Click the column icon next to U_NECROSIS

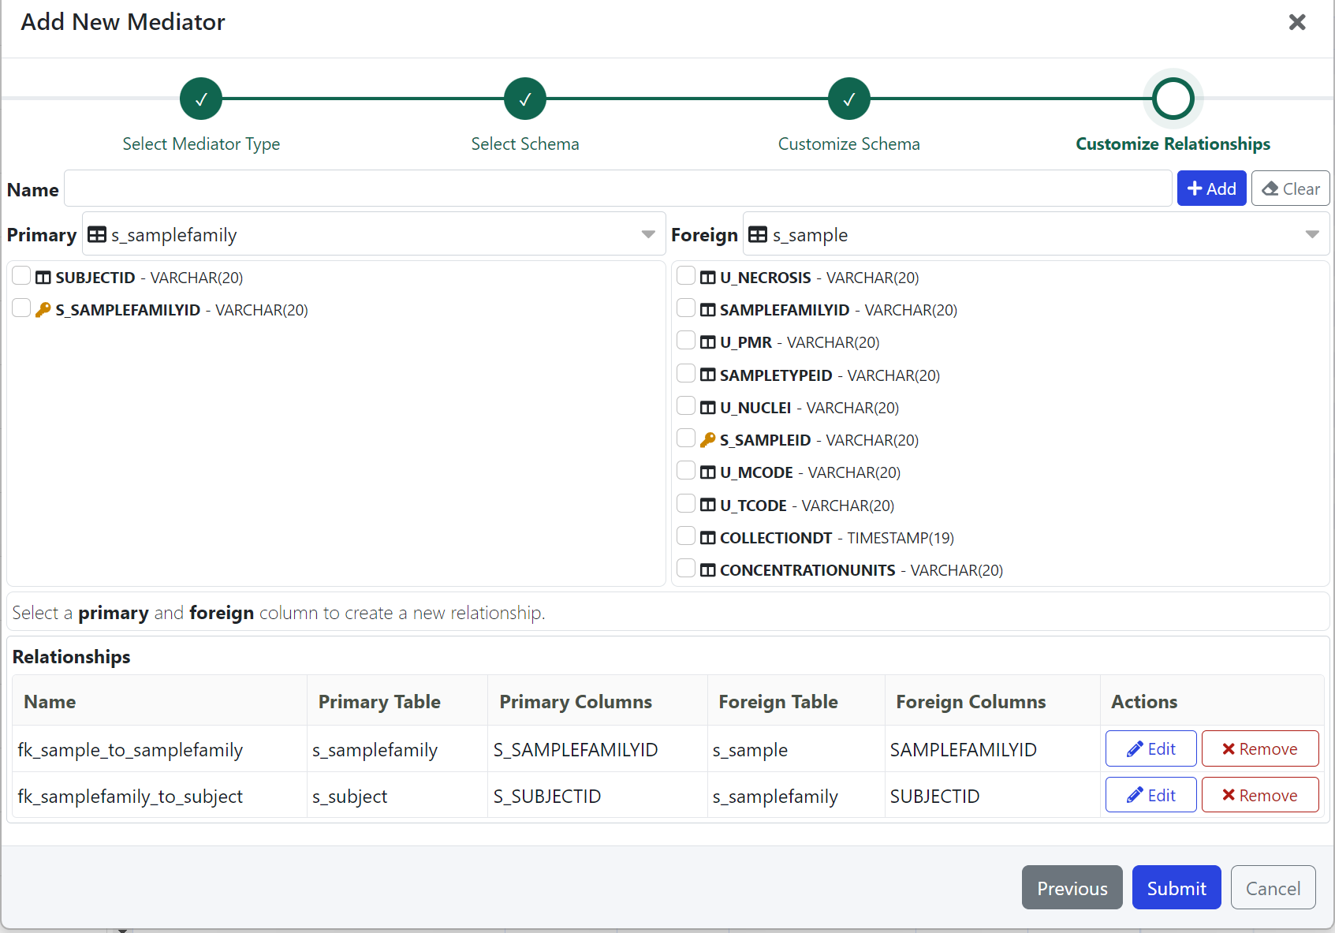tap(708, 278)
